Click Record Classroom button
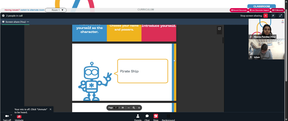Image resolution: width=288 pixels, height=121 pixels. pos(239,10)
